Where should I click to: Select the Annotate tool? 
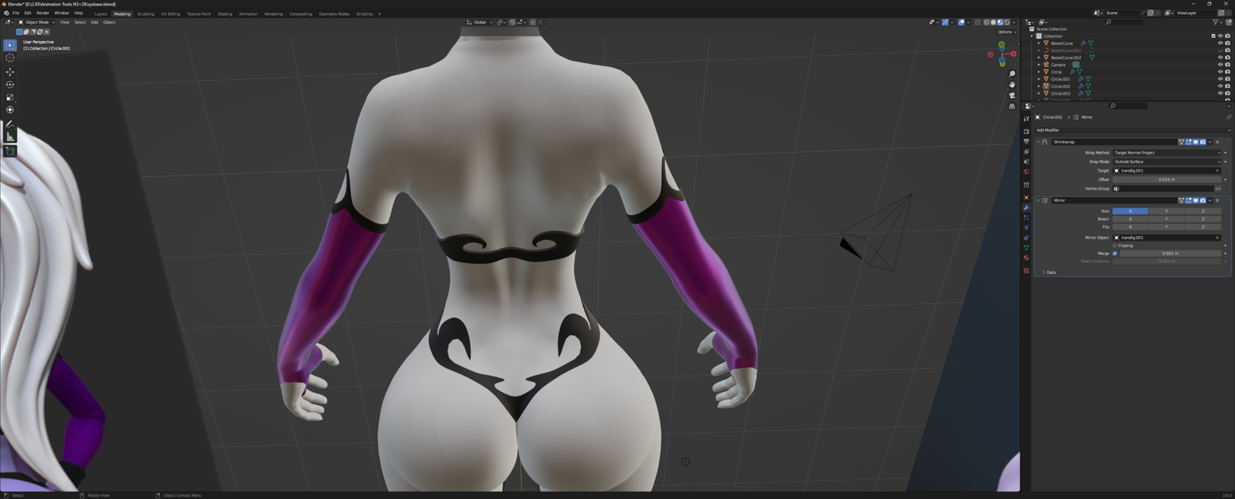click(x=10, y=124)
